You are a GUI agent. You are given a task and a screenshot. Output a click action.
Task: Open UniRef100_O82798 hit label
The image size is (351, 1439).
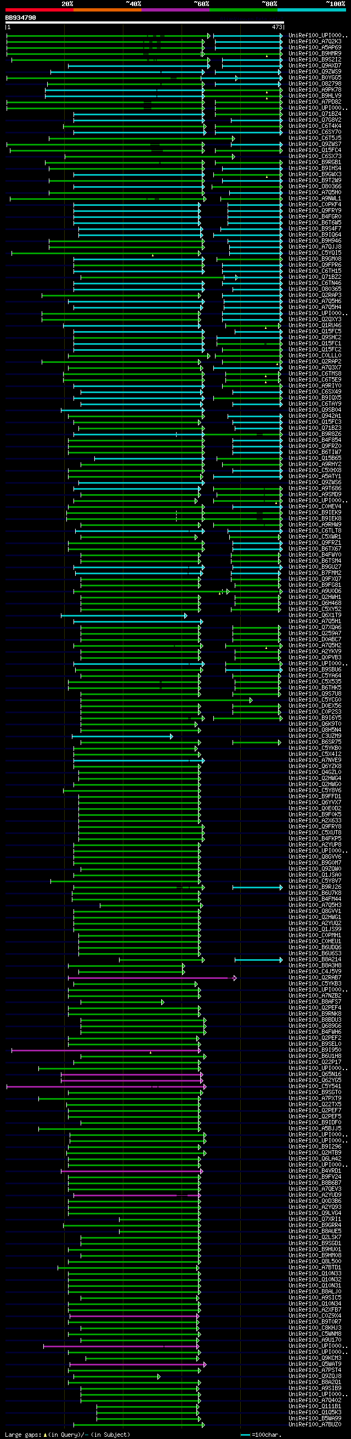point(315,84)
